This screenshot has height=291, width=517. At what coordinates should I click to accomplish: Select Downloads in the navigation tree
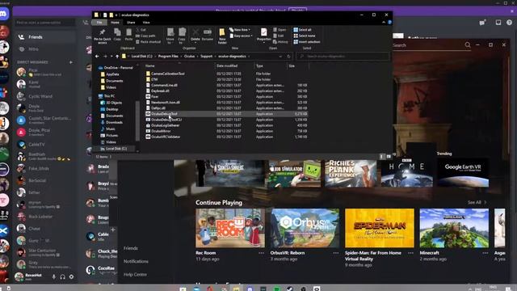click(x=114, y=122)
